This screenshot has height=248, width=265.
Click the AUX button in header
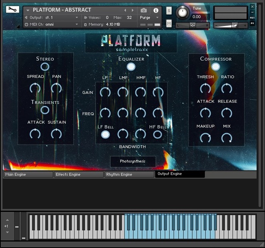coord(252,18)
